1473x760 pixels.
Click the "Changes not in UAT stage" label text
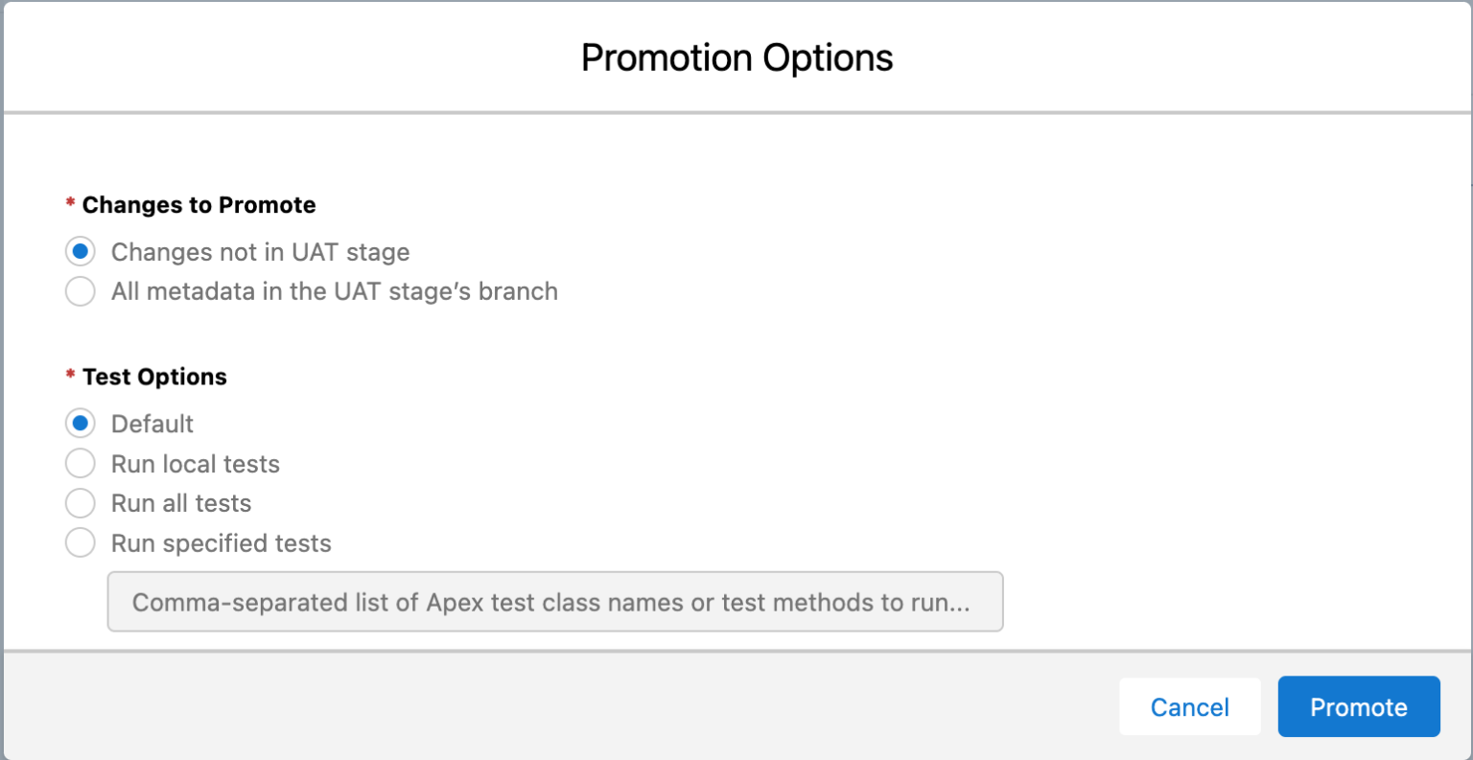pyautogui.click(x=260, y=251)
